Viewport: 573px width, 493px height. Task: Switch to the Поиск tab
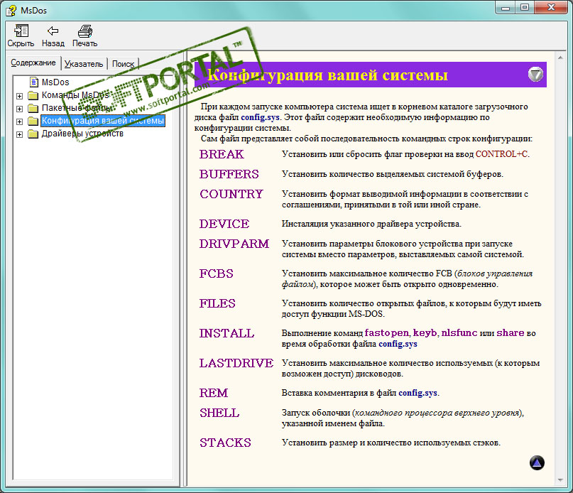(x=123, y=64)
